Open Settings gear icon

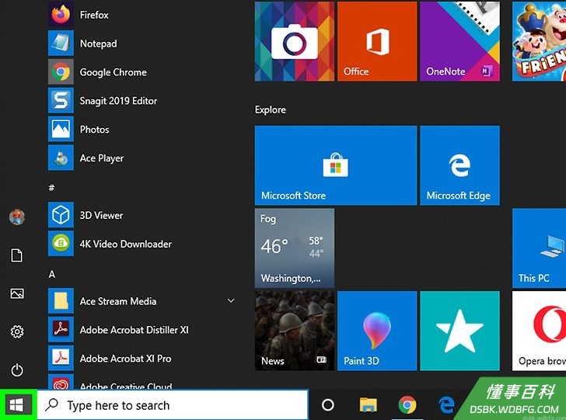(17, 331)
